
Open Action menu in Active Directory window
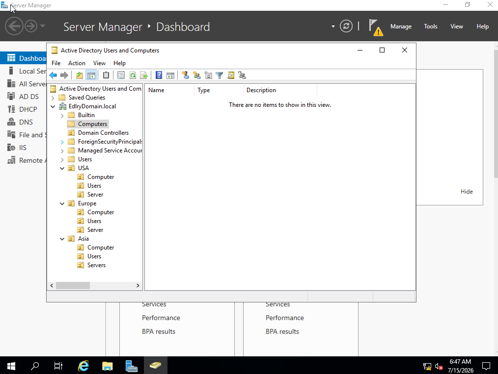[x=77, y=63]
